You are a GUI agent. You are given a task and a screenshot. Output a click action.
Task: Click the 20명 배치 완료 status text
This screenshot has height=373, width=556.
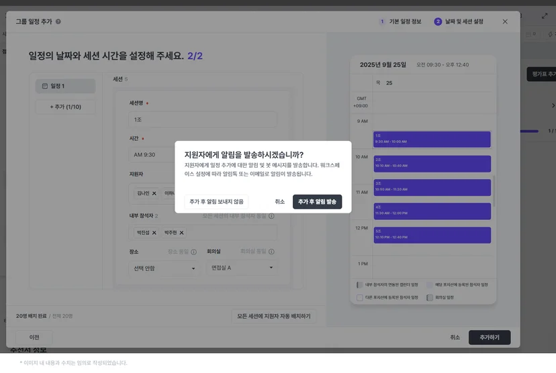coord(31,316)
